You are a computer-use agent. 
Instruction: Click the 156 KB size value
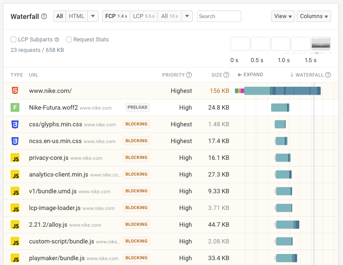pyautogui.click(x=219, y=91)
